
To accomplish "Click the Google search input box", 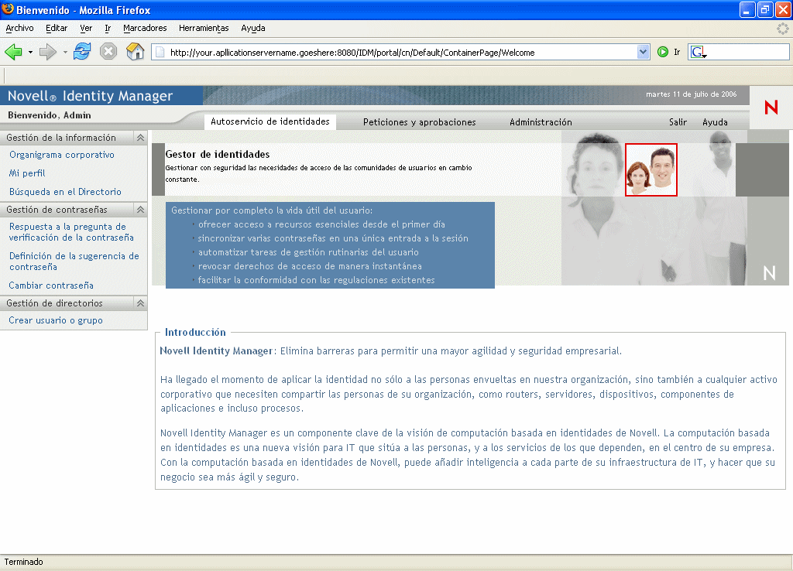I will tap(747, 52).
